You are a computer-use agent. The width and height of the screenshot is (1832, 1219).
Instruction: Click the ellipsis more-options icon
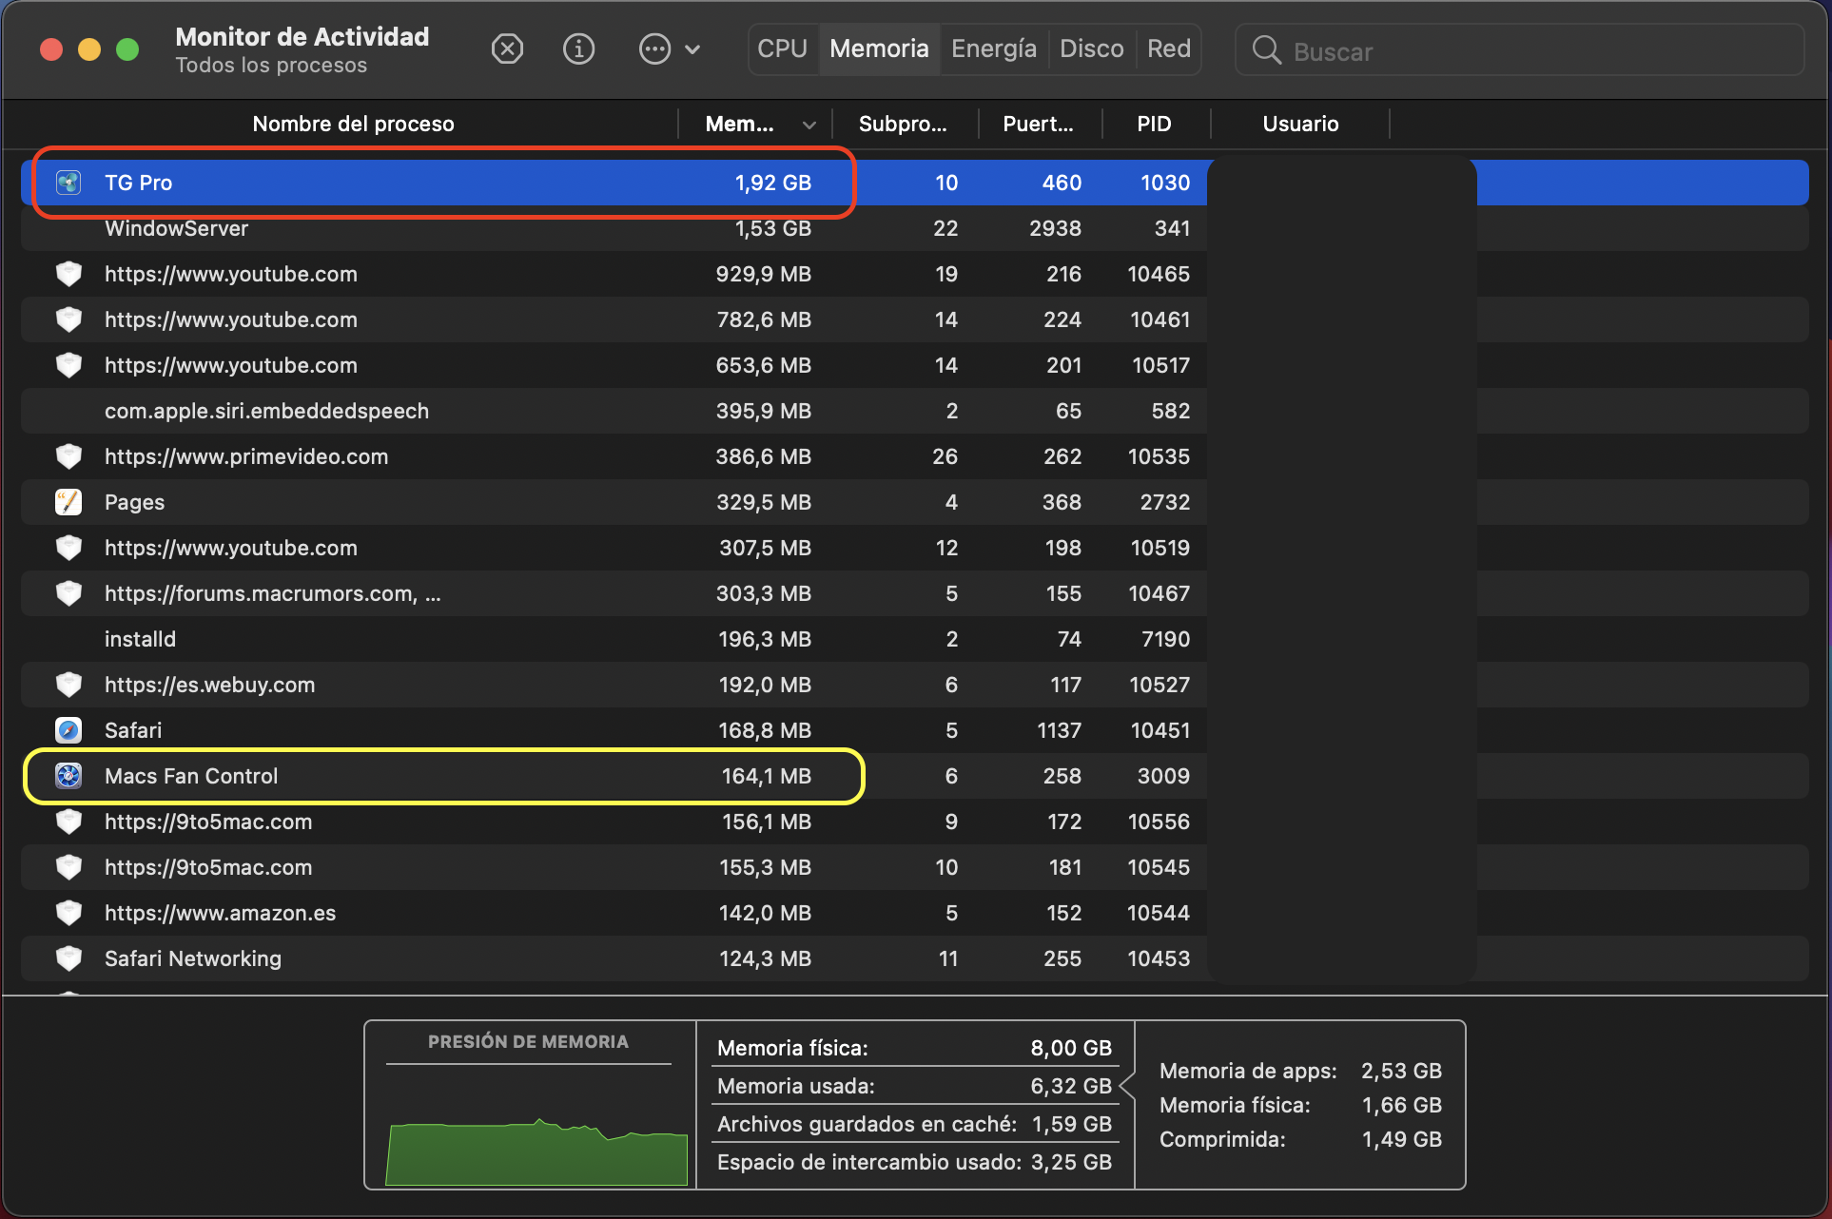[x=654, y=48]
